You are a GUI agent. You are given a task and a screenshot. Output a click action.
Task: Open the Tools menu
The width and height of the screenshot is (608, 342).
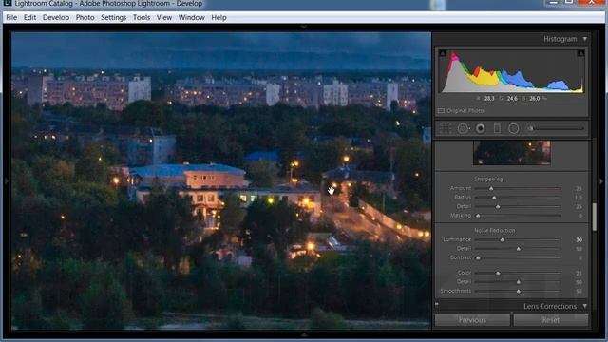142,17
